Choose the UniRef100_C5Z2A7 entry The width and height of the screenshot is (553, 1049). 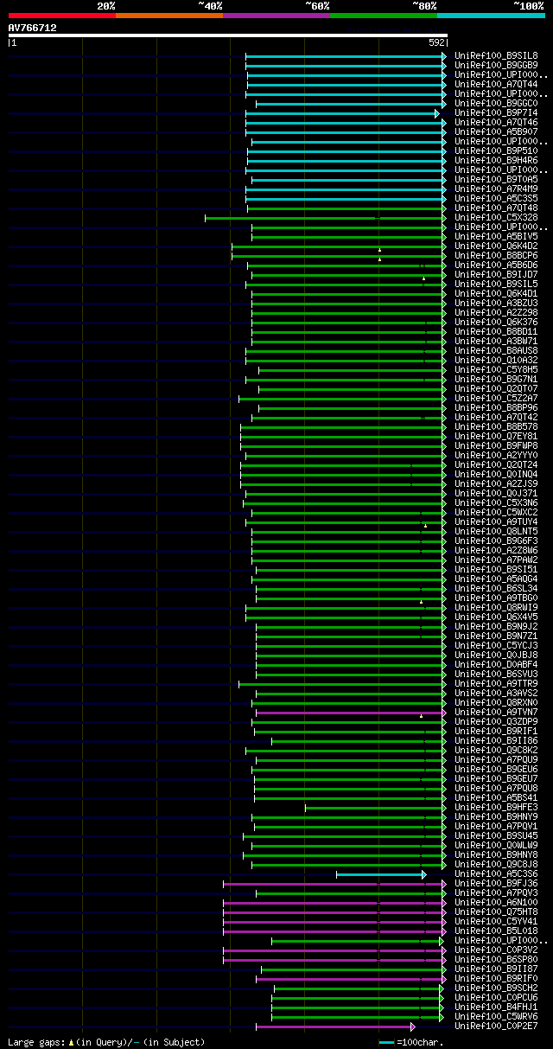click(496, 399)
